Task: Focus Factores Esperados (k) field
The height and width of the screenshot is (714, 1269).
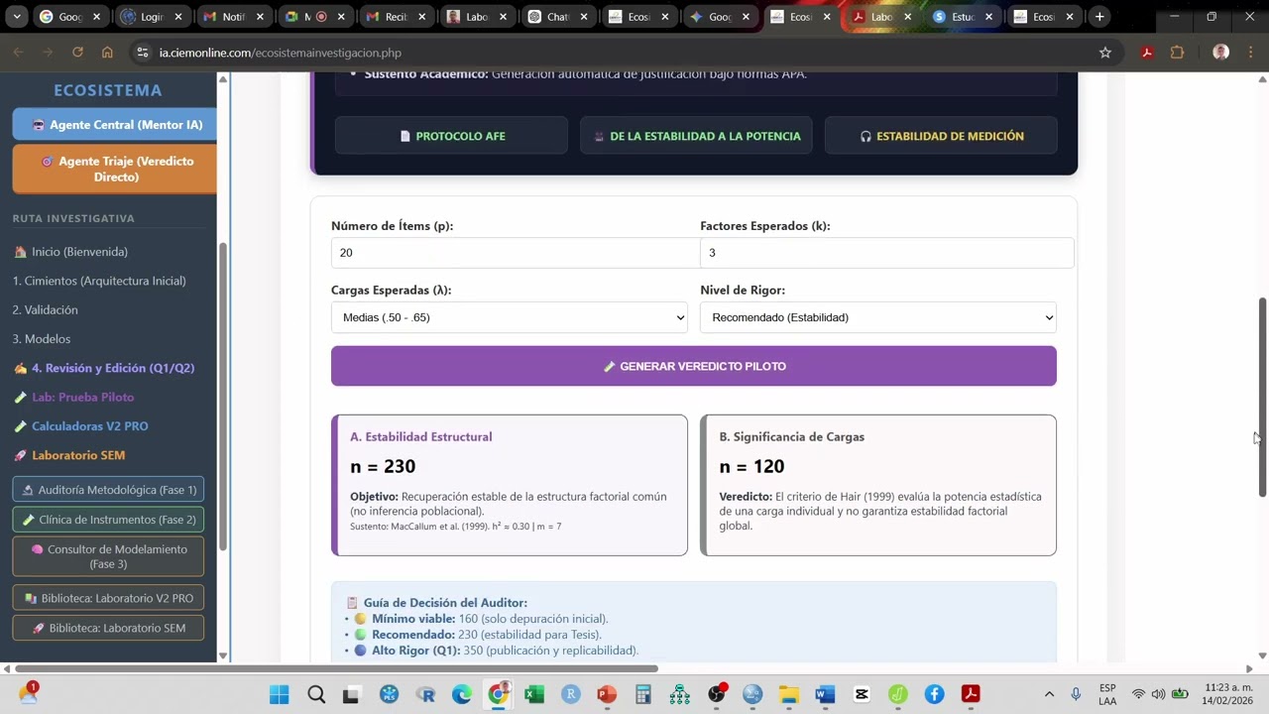Action: 886,253
